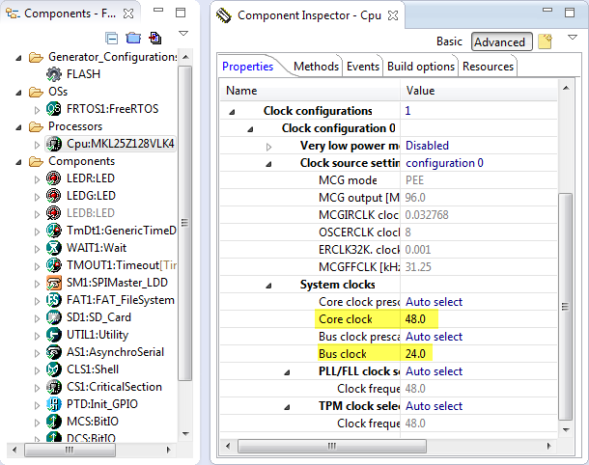
Task: Click the blue folder icon in Components toolbar
Action: tap(133, 38)
